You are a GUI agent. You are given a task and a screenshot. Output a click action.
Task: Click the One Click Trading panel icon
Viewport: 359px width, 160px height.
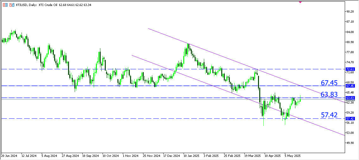5,5
